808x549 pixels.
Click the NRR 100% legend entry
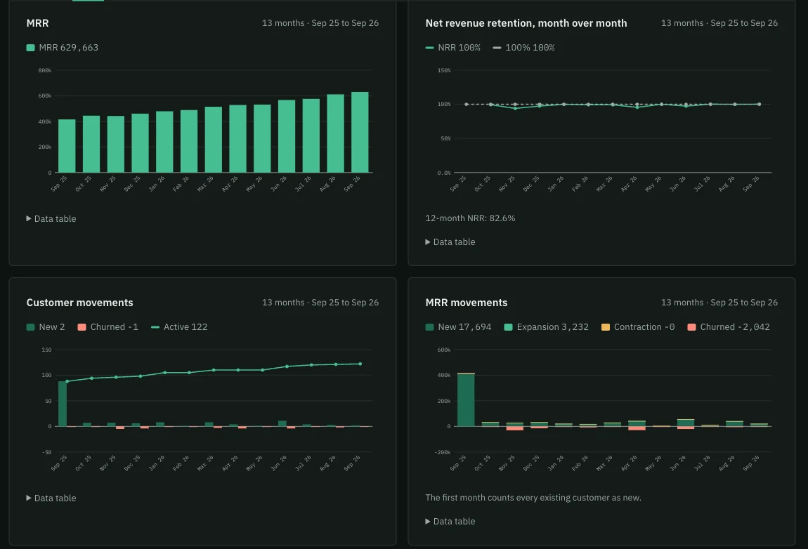(453, 47)
